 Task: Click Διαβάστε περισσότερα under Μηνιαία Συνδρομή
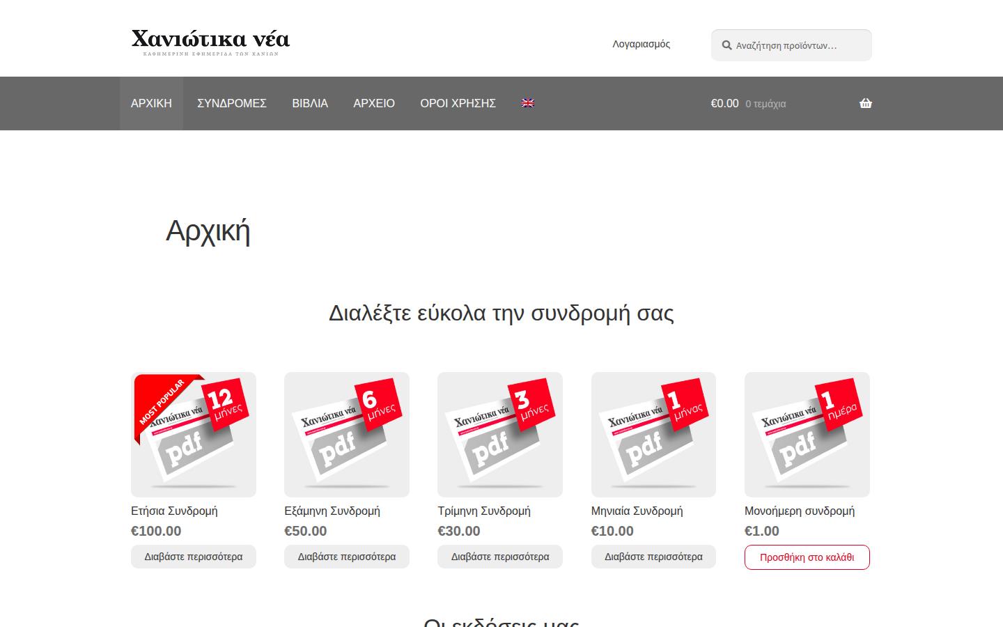tap(653, 557)
